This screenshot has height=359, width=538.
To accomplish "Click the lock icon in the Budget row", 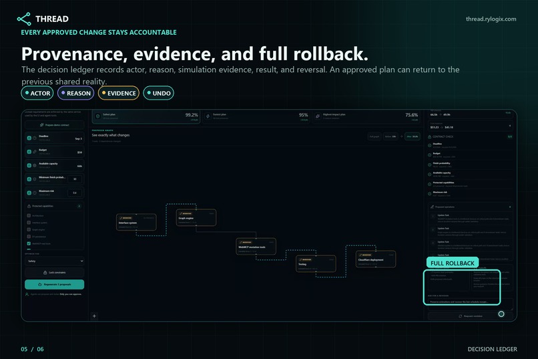I will pos(29,152).
